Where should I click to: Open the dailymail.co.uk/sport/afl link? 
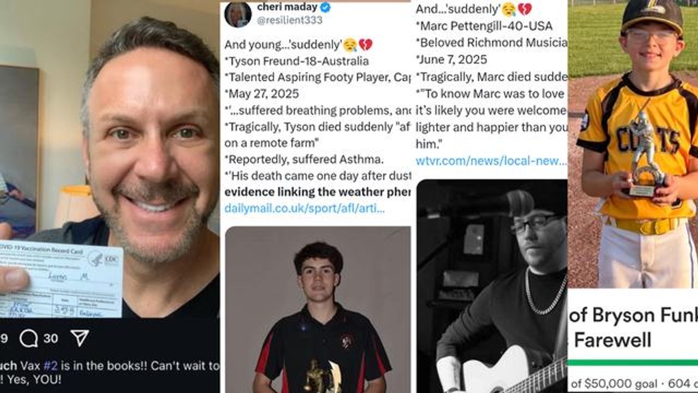tap(304, 208)
